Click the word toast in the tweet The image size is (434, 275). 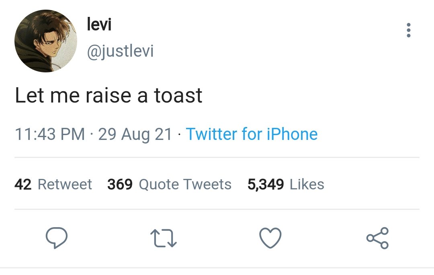tap(178, 95)
